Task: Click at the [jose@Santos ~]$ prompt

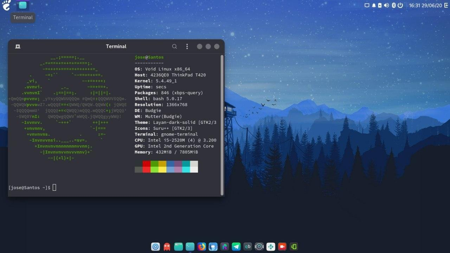Action: [30, 188]
